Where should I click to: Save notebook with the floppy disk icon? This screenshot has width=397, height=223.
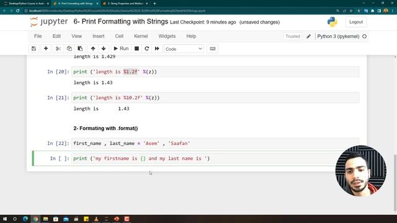[33, 48]
